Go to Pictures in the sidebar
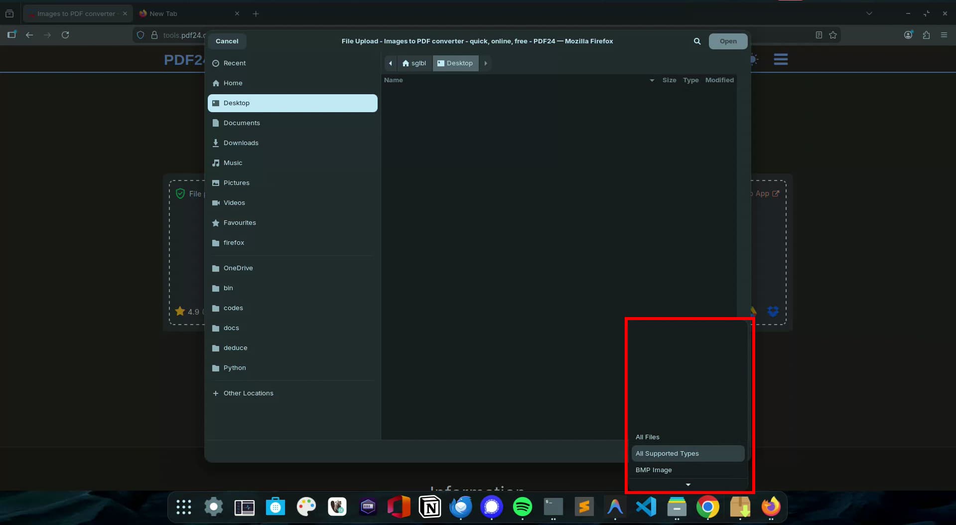 tap(236, 182)
